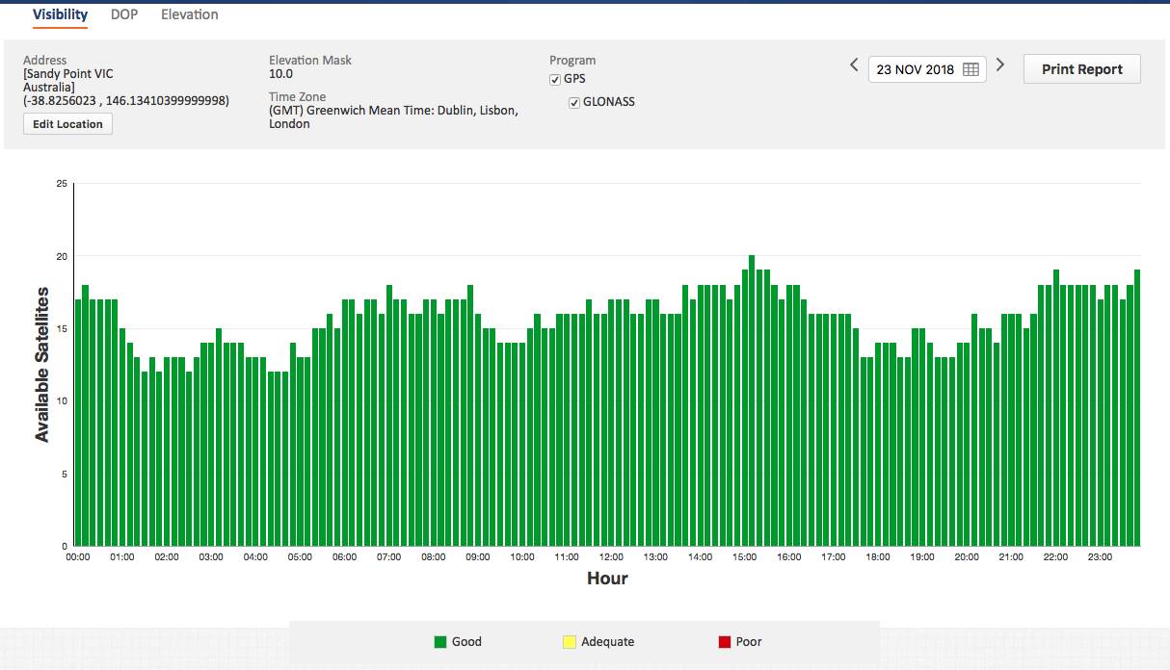
Task: Switch to the Visibility tab
Action: 60,14
